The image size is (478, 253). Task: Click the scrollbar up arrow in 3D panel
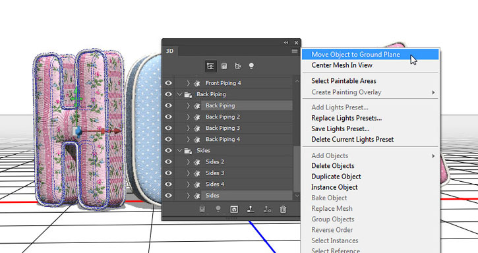coord(297,81)
